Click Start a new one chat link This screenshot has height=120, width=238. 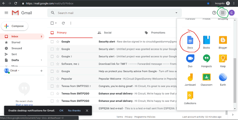24,105
